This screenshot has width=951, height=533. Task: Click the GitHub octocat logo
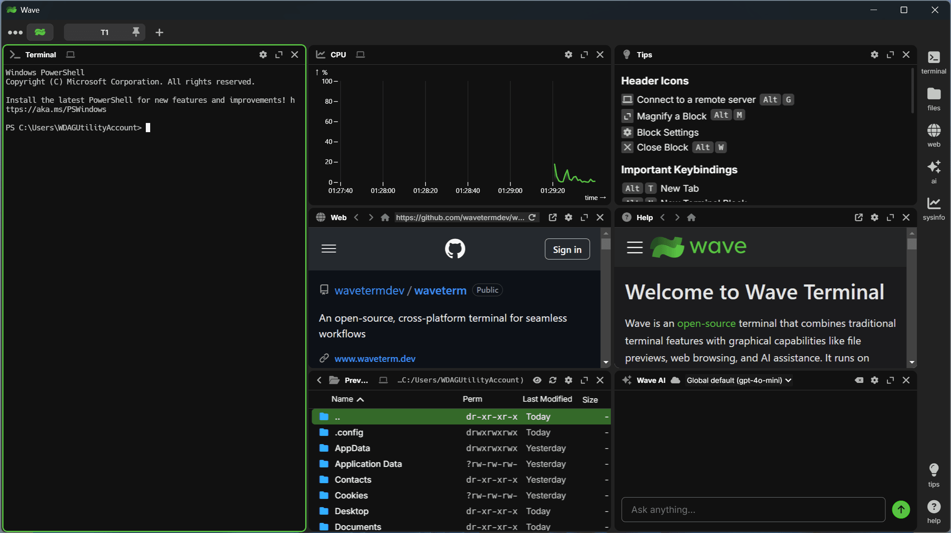(455, 249)
